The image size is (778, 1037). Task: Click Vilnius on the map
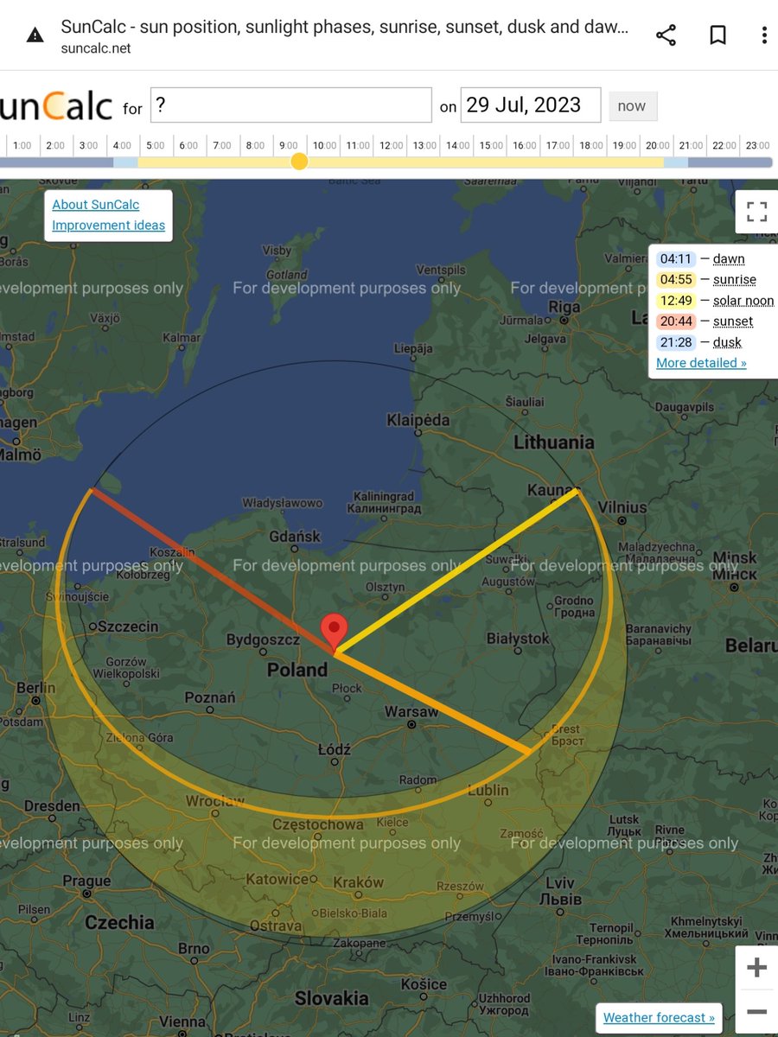click(622, 507)
